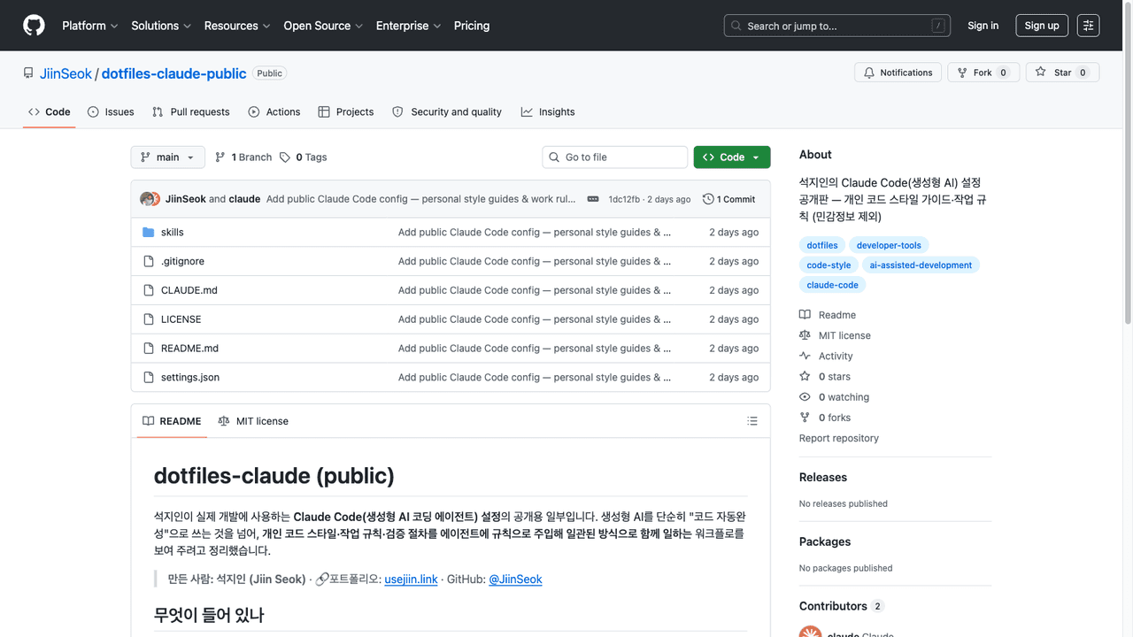This screenshot has height=637, width=1133.
Task: Expand the Solutions menu
Action: tap(160, 26)
